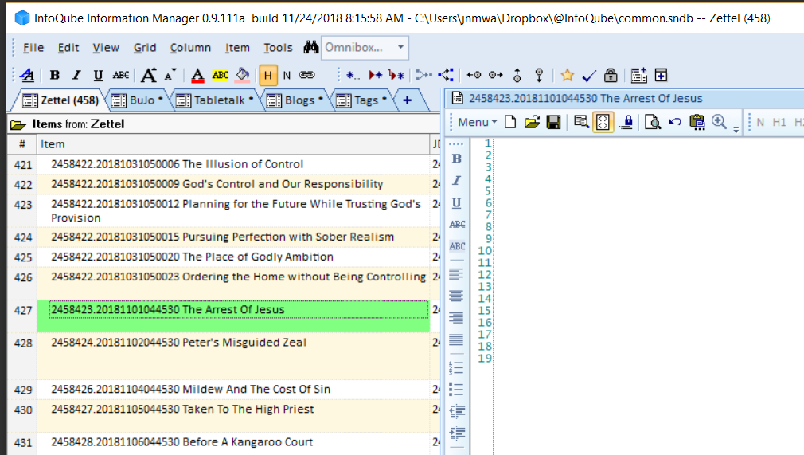Click the blue checkmark done icon
Screen dimensions: 804x455
[588, 76]
